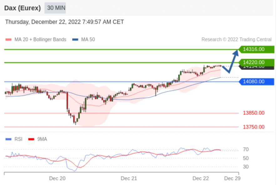Click the blue 14080.00 pivot price label
Viewport: 278px width, 185px height.
click(x=256, y=82)
